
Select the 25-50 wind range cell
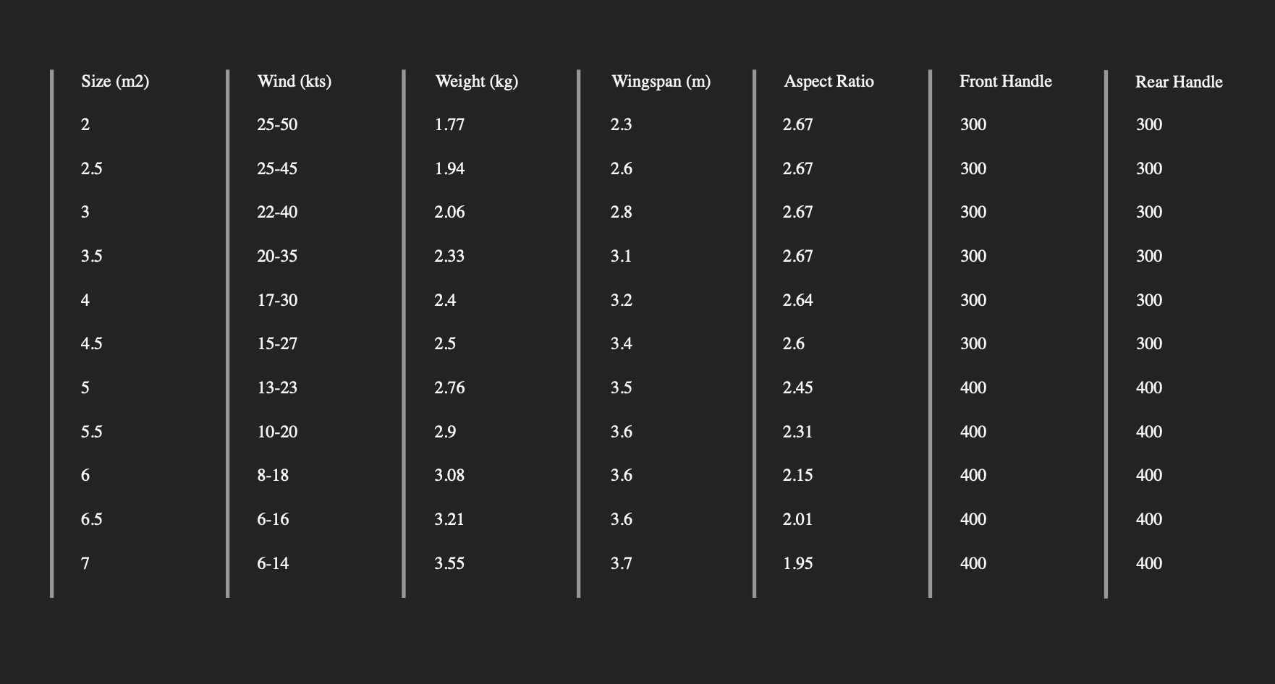point(277,124)
